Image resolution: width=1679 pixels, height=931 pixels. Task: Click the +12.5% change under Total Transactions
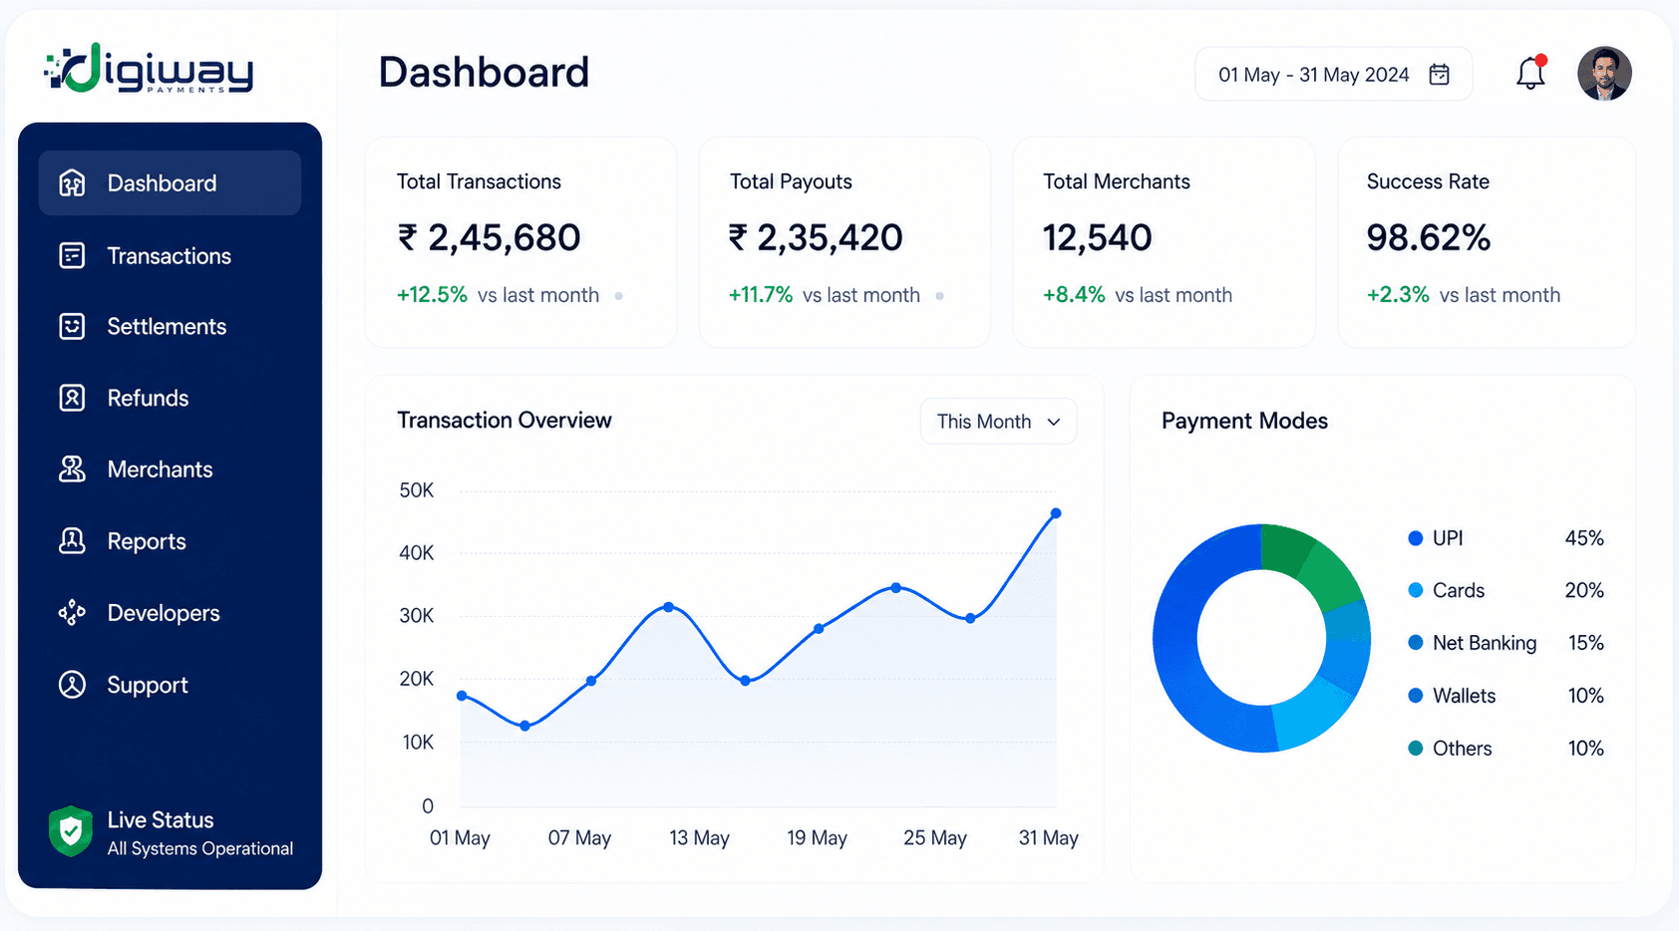pyautogui.click(x=432, y=295)
